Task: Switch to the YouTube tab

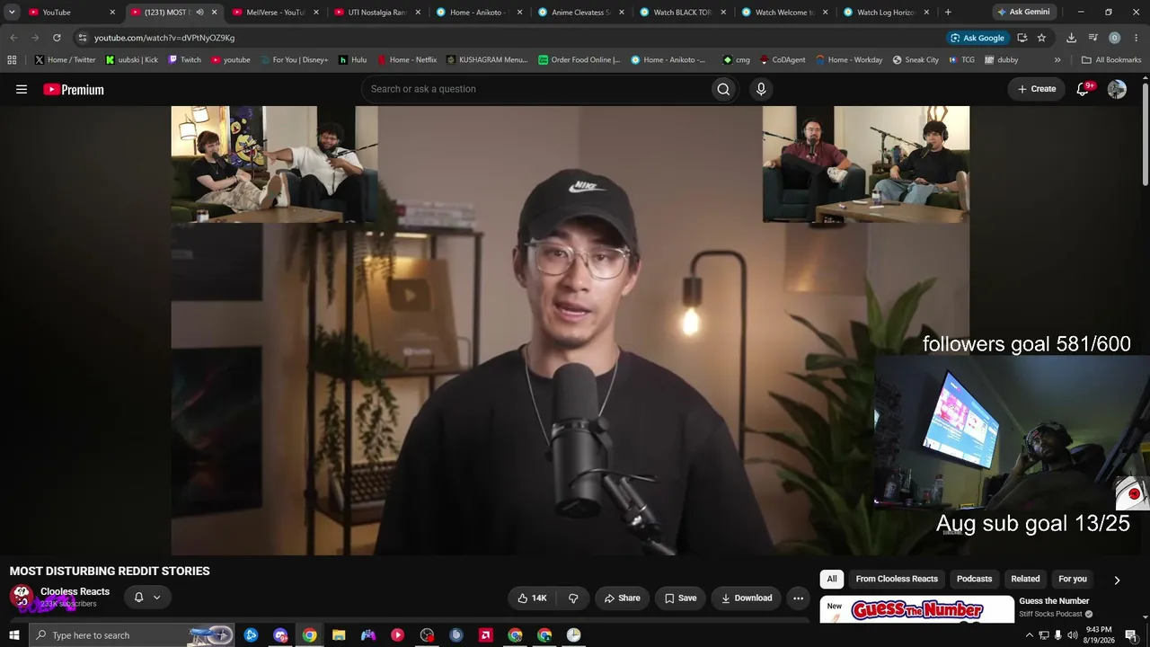Action: (x=73, y=13)
